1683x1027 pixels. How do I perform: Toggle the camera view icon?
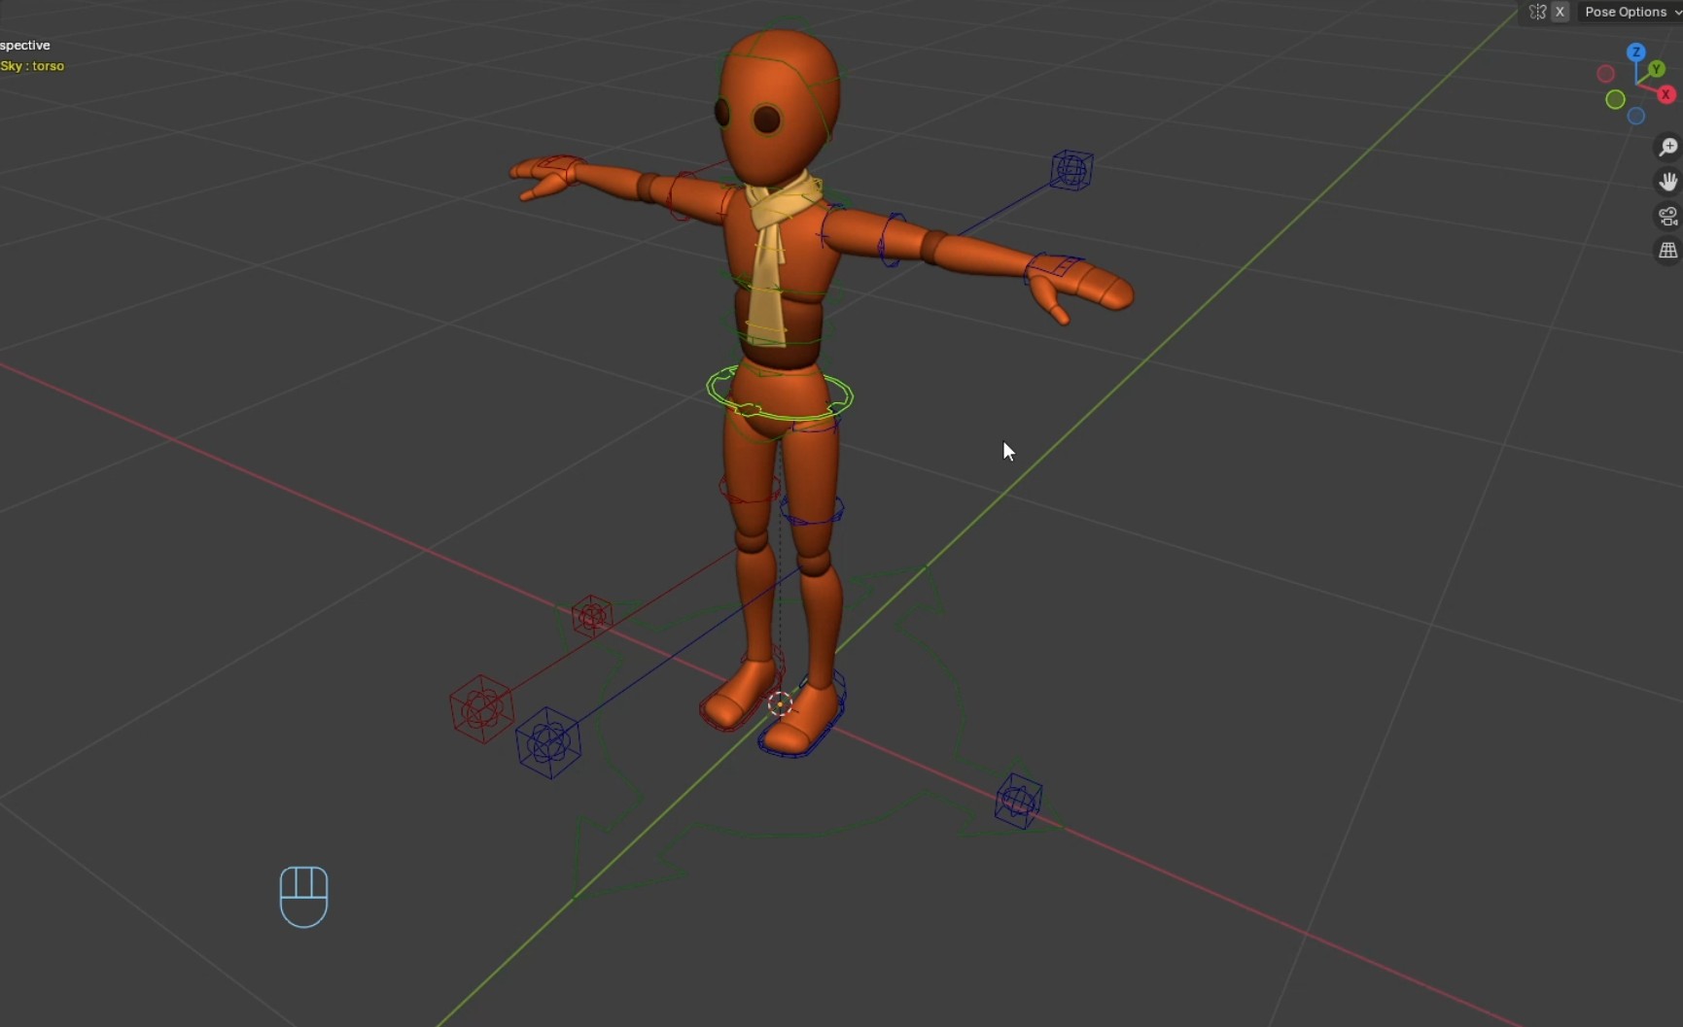coord(1667,216)
